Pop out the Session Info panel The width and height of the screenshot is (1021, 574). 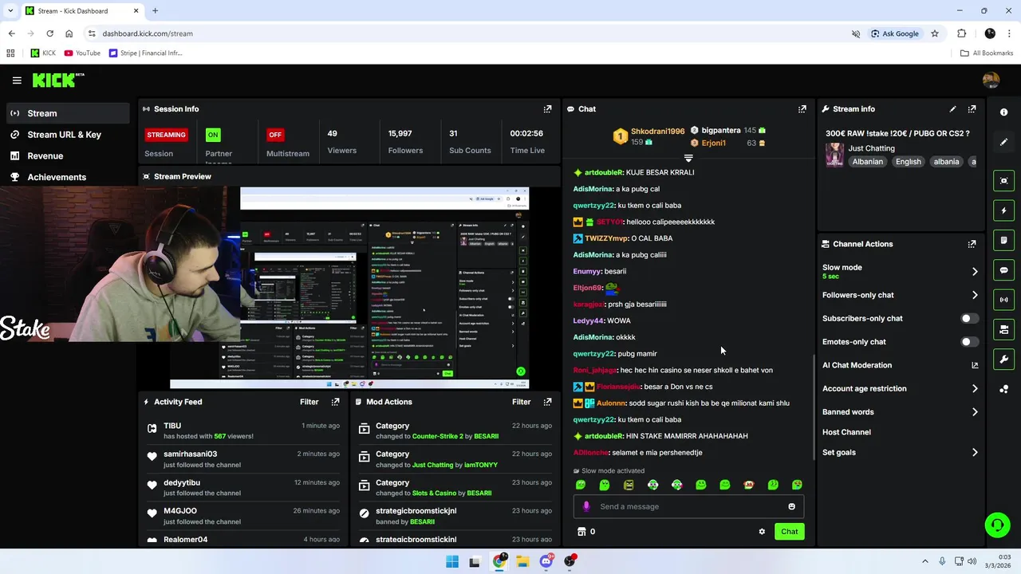[547, 109]
